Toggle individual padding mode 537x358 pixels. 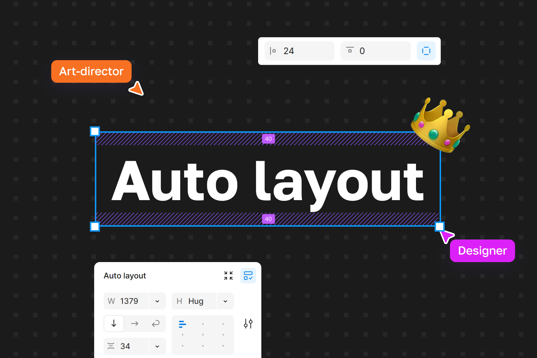point(426,51)
